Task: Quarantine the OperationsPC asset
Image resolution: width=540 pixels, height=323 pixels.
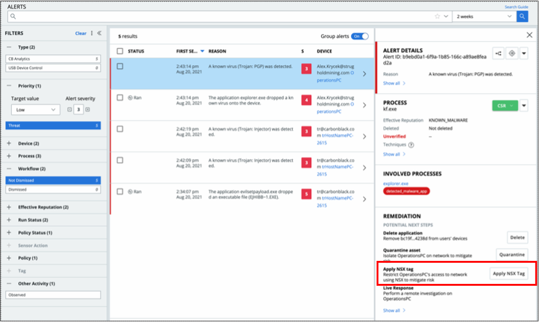Action: coord(512,255)
